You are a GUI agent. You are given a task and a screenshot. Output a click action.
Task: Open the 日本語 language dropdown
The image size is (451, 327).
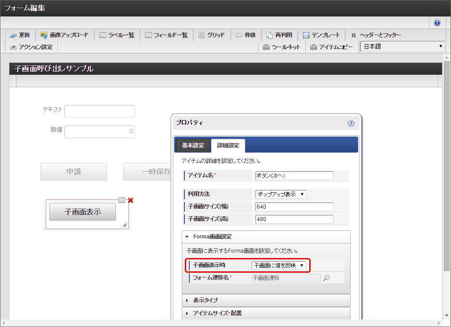click(402, 46)
